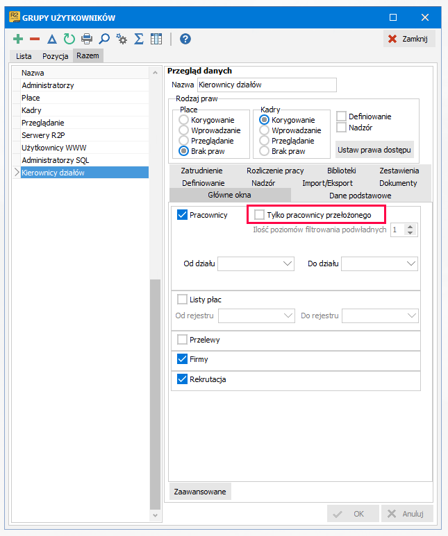Screen dimensions: 448x536
Task: Increase filtering levels with spinner up arrow
Action: click(410, 227)
